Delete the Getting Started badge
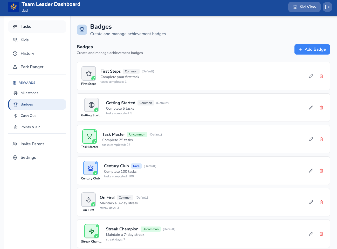The width and height of the screenshot is (337, 249). 321,108
